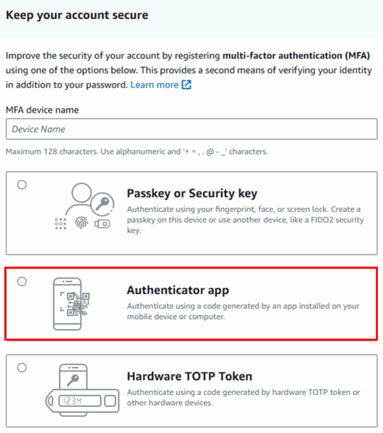The height and width of the screenshot is (433, 383).
Task: Click the dotted keypad icon on the passkey card
Action: click(60, 224)
